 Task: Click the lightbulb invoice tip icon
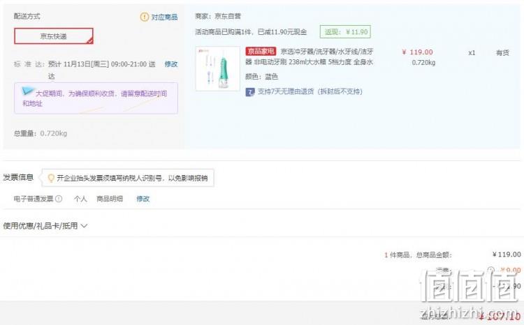point(51,178)
